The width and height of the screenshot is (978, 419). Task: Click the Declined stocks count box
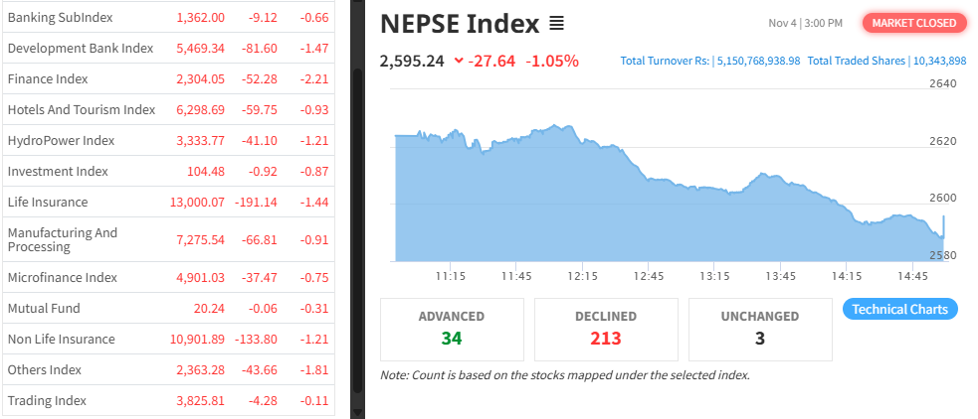[606, 329]
